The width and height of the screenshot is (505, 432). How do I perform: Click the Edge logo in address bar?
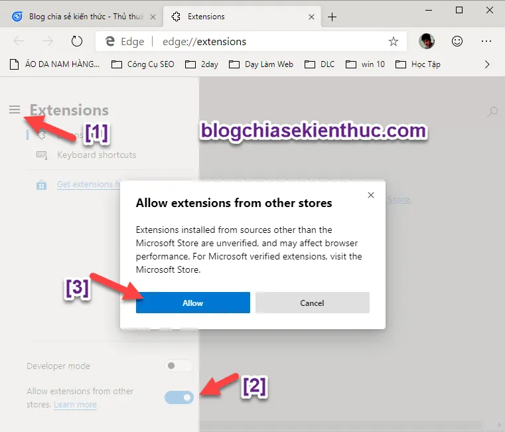[110, 41]
